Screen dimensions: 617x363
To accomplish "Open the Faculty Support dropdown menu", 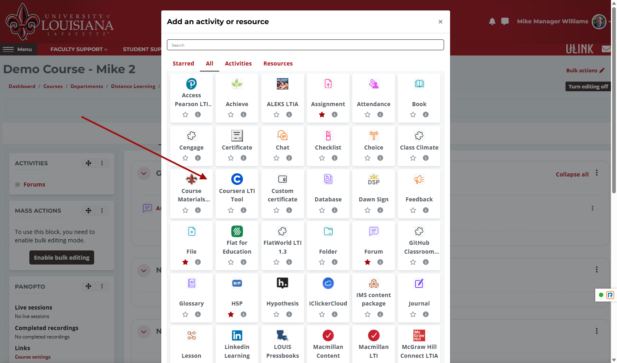I will point(79,49).
